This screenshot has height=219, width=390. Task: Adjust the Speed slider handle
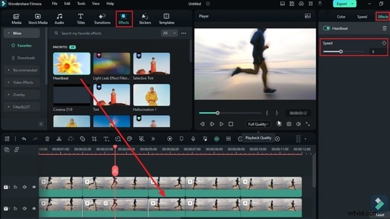(341, 52)
